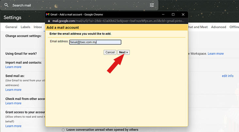Click Learn more under Check mail from other accounts
The height and width of the screenshot is (132, 239).
(13, 103)
